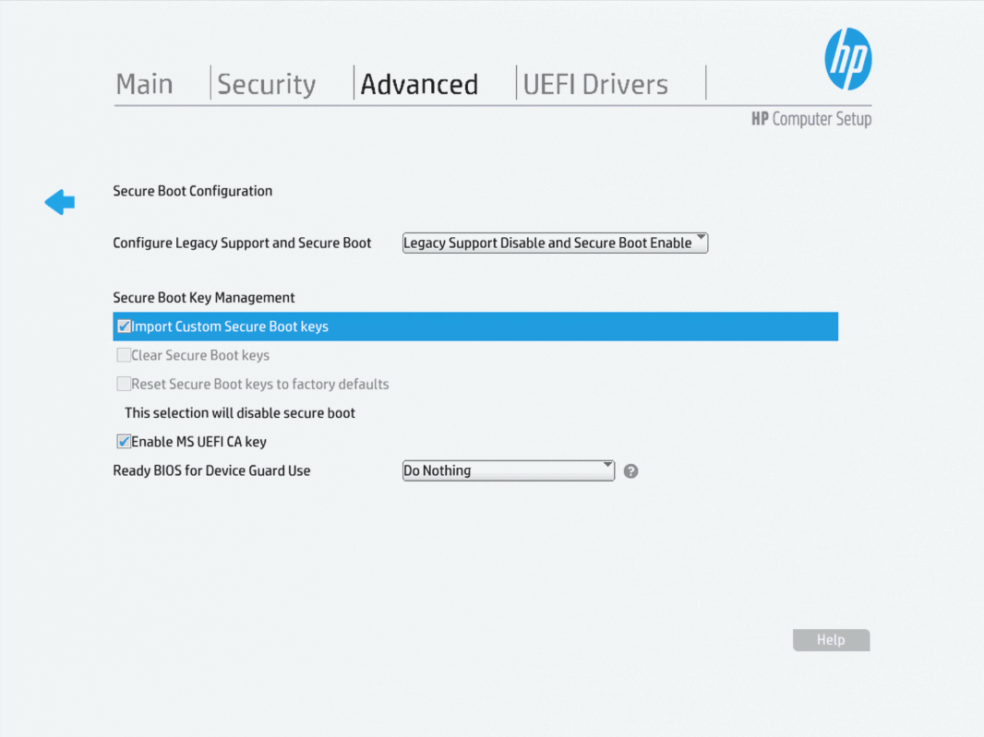Switch to the Main tab
The width and height of the screenshot is (984, 737).
[144, 84]
